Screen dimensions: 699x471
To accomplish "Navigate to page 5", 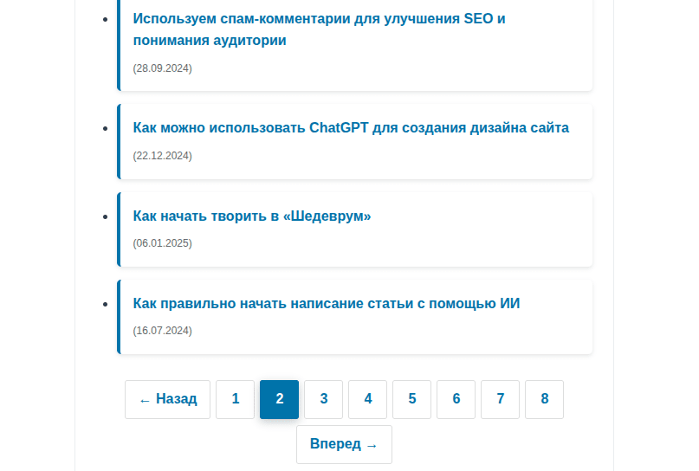I will click(x=411, y=399).
